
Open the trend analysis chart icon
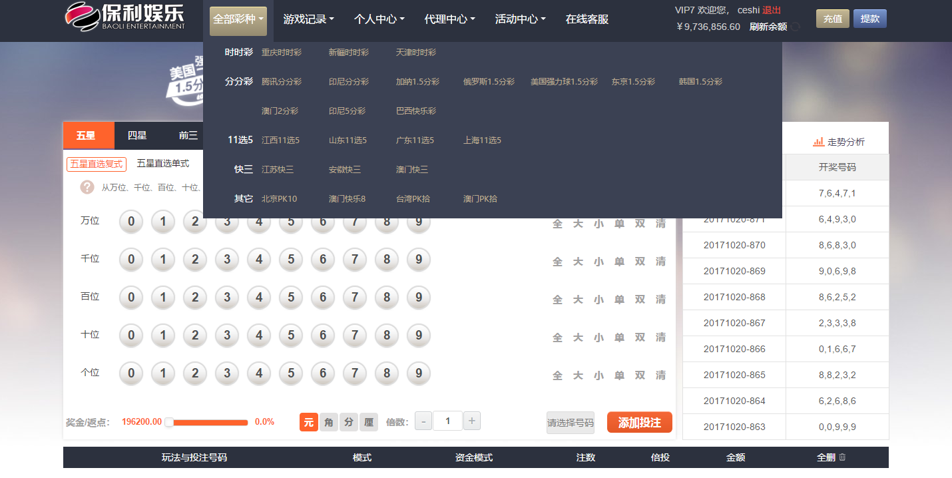pos(818,142)
